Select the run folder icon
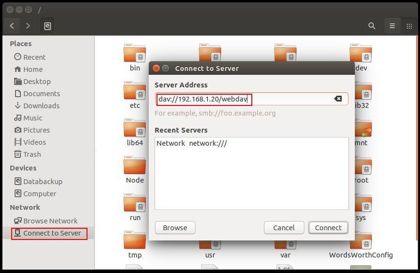 (x=135, y=203)
